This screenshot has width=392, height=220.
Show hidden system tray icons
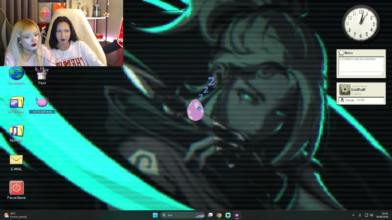click(353, 215)
